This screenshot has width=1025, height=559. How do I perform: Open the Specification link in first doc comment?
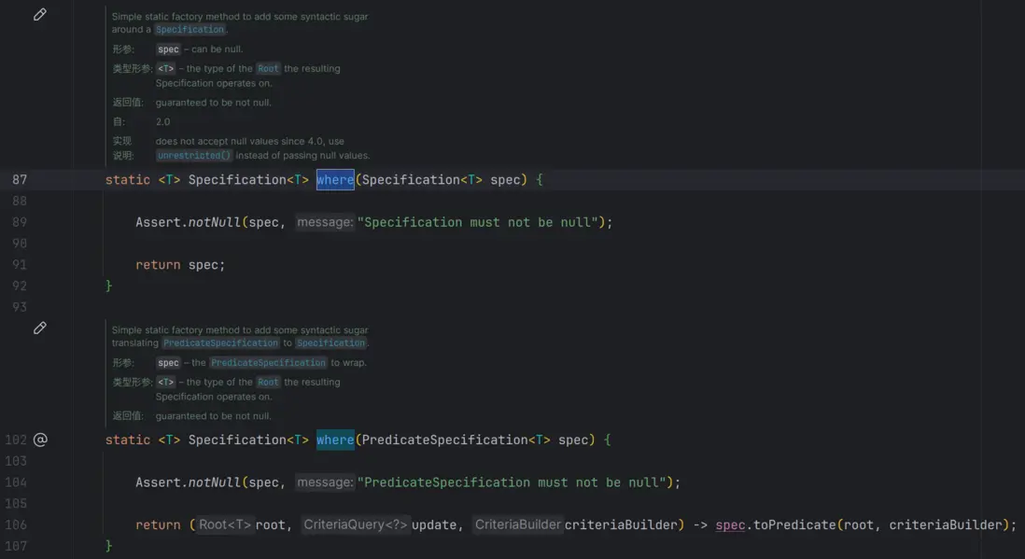click(190, 30)
